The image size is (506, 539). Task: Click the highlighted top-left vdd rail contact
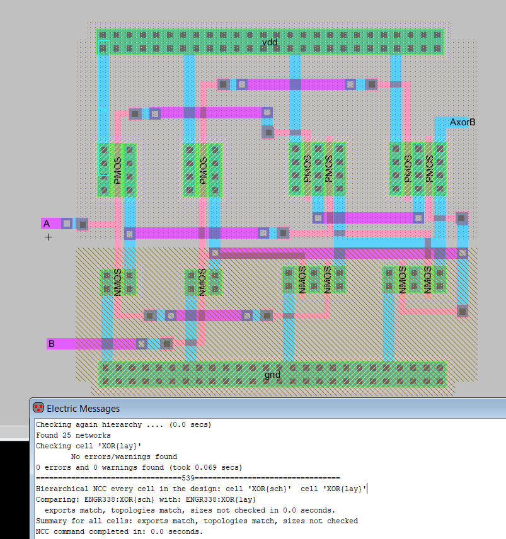click(x=103, y=48)
